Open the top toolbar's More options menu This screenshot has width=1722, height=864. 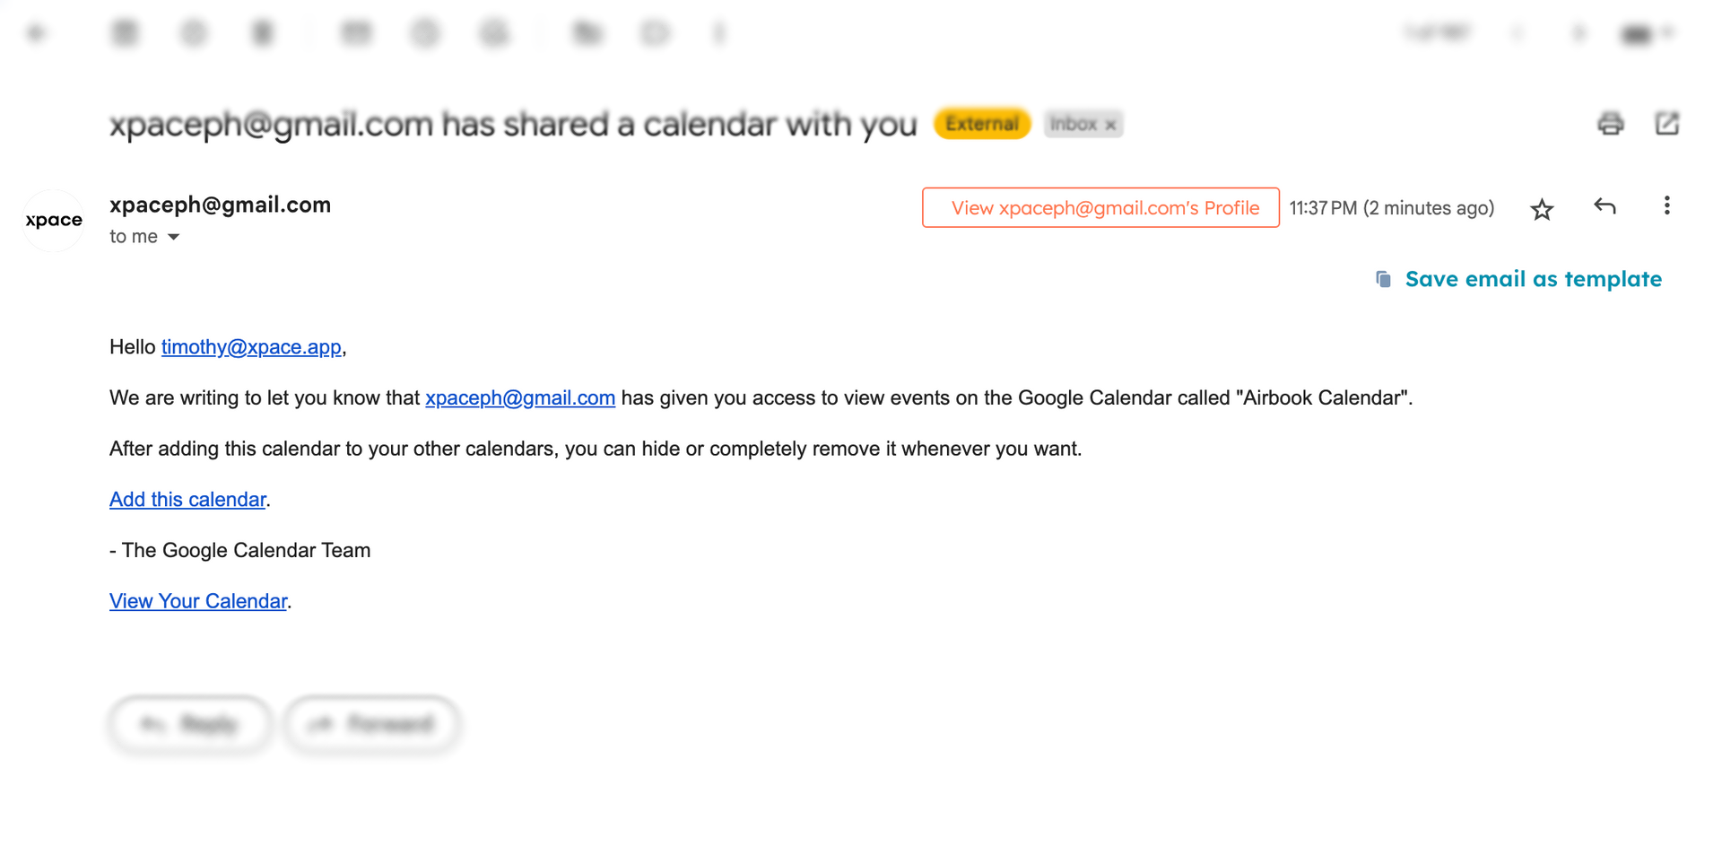click(718, 33)
